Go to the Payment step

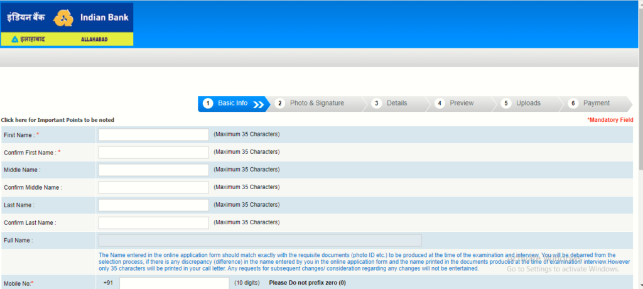pos(597,104)
